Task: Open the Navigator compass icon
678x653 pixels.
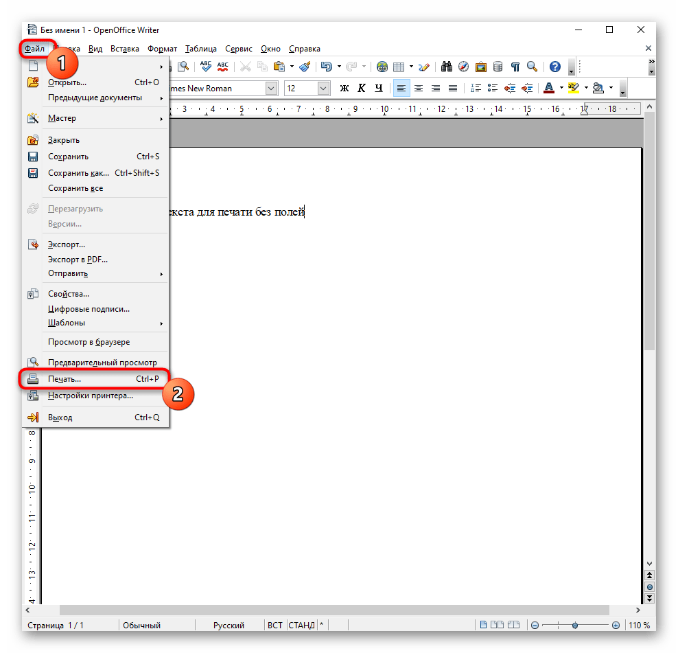Action: tap(464, 67)
